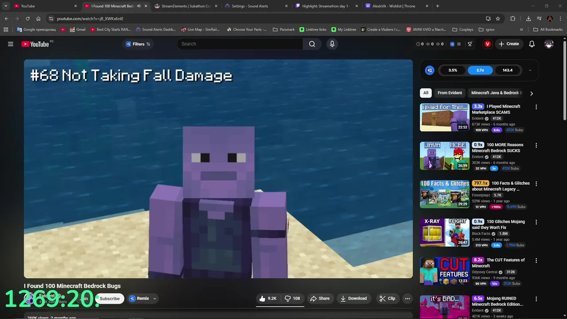Viewport: 567px width, 319px height.
Task: Select the 'All' filter chip
Action: pos(426,93)
